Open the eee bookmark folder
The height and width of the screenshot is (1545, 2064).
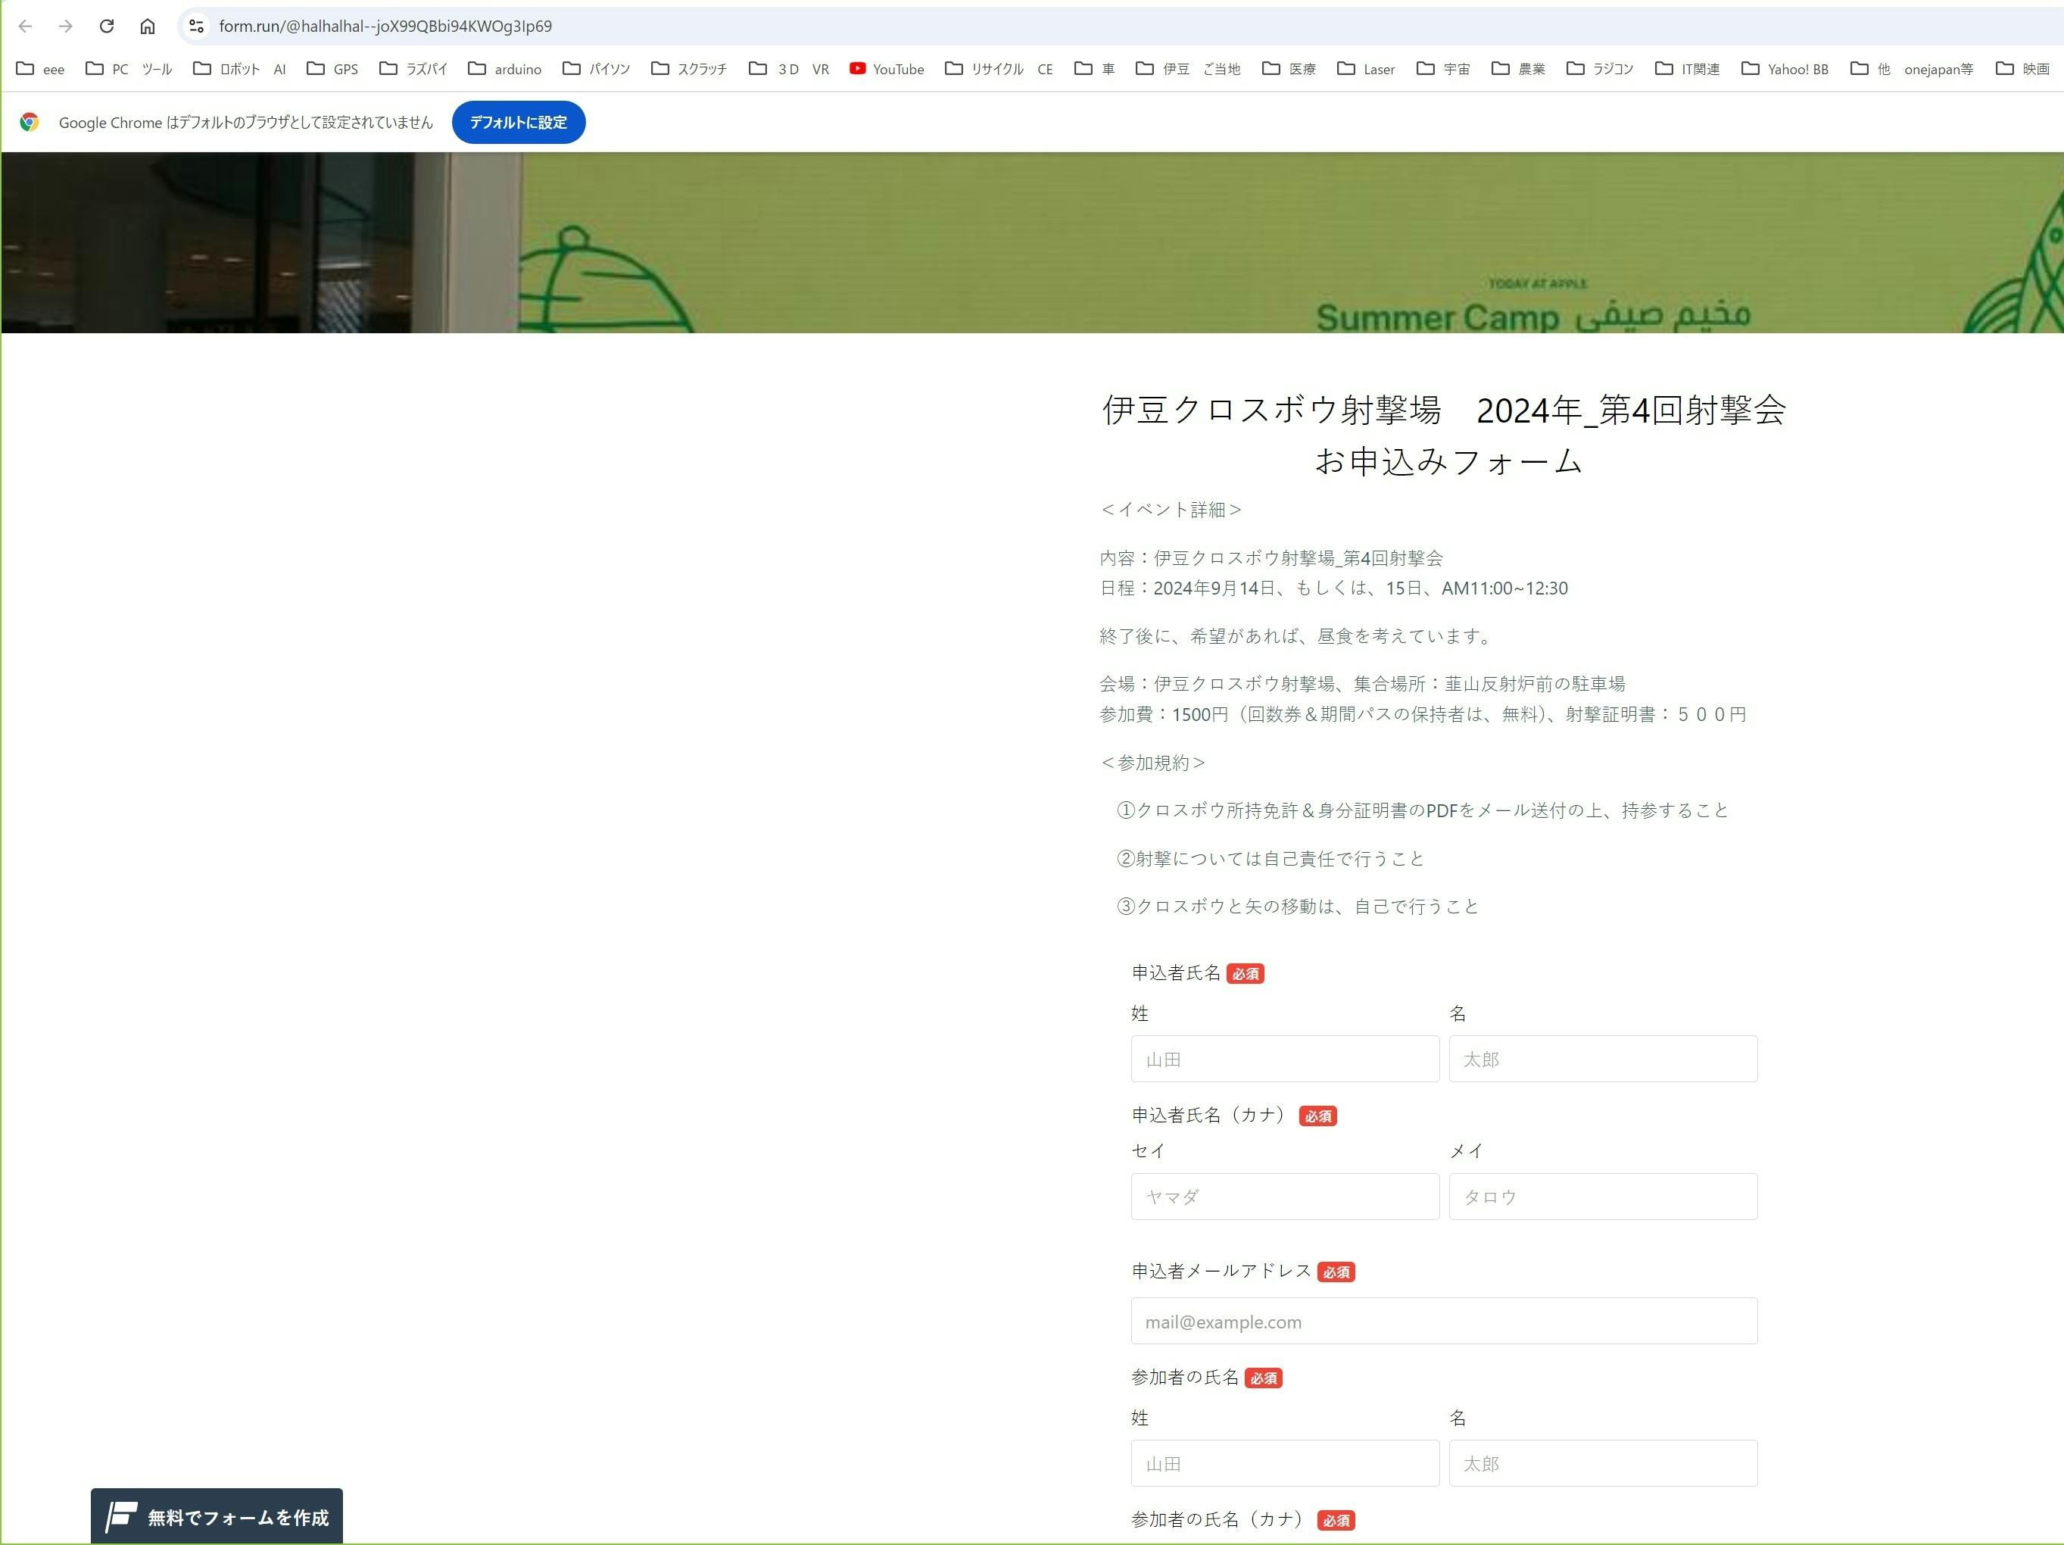click(x=41, y=69)
